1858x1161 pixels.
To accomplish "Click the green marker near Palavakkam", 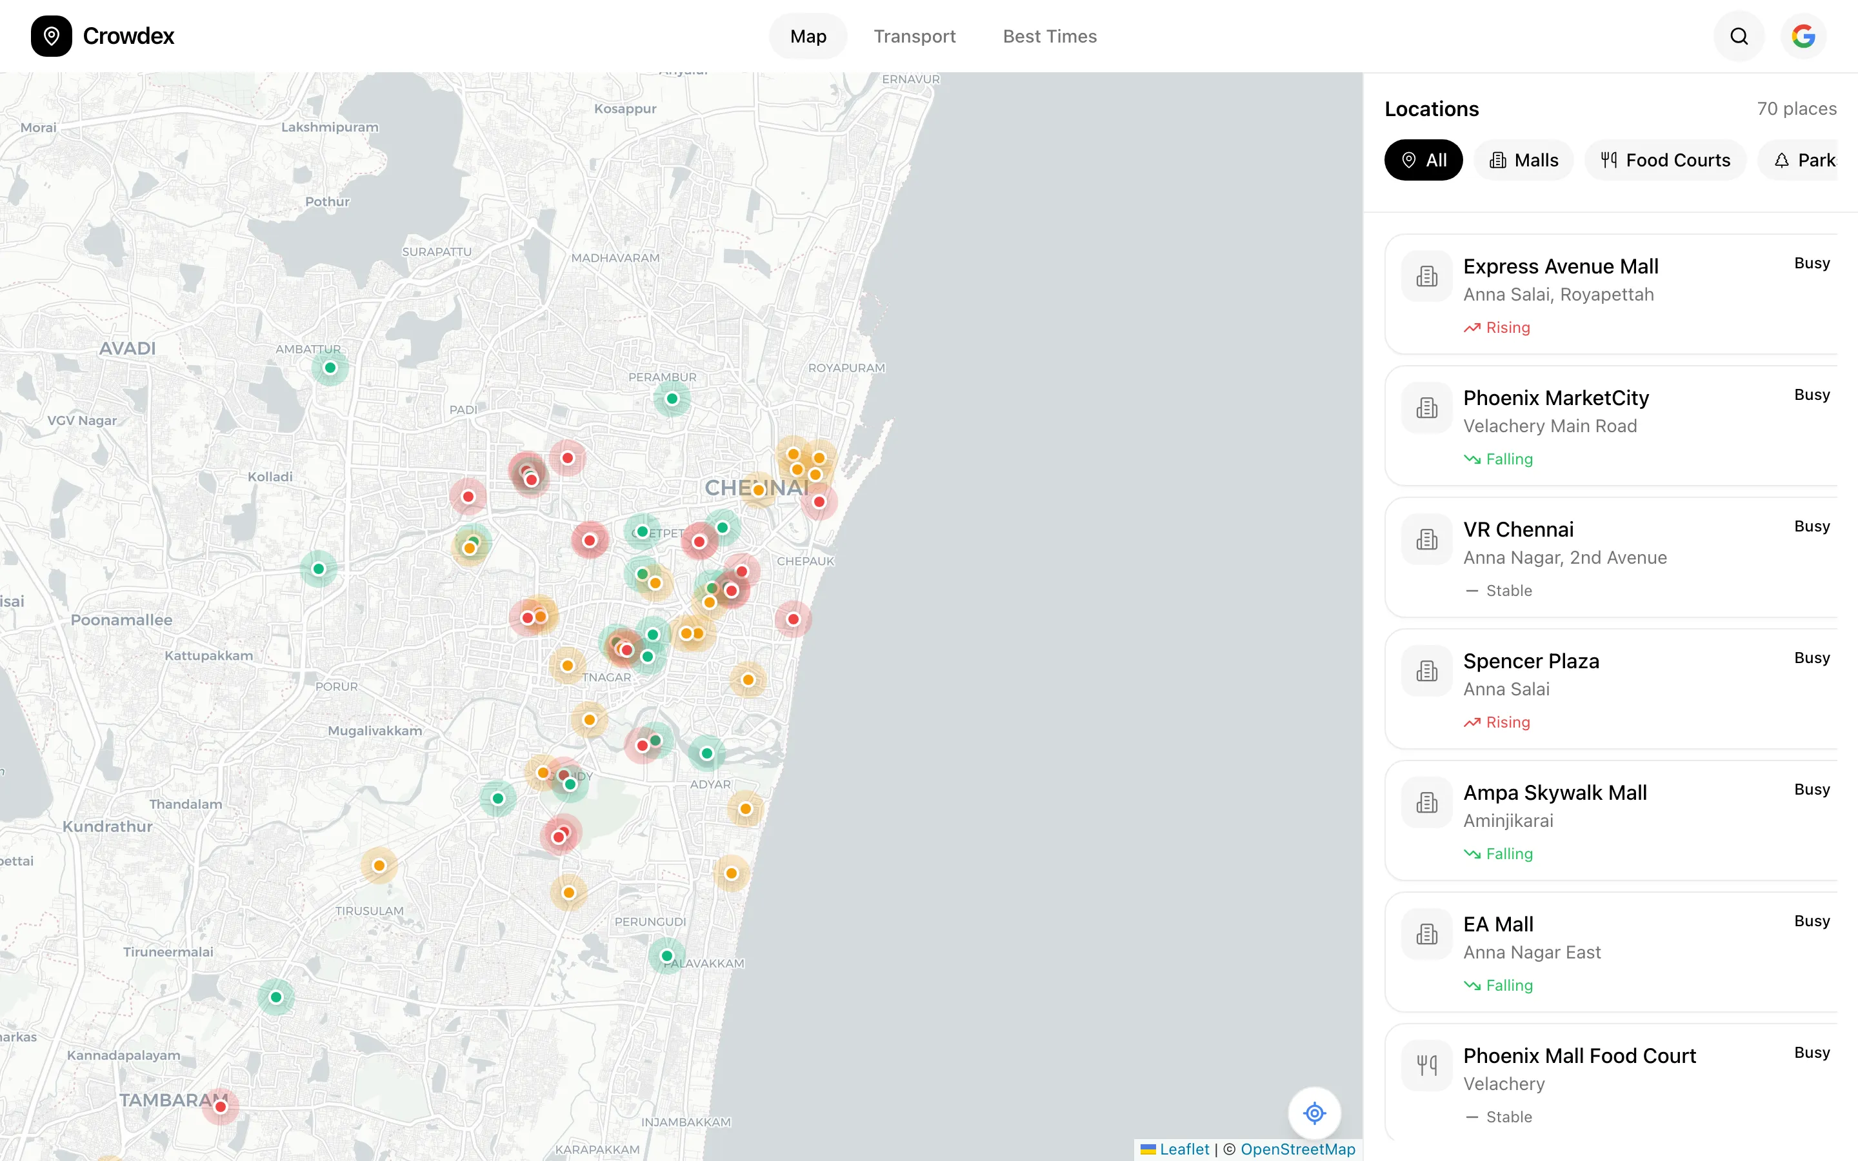I will point(666,956).
